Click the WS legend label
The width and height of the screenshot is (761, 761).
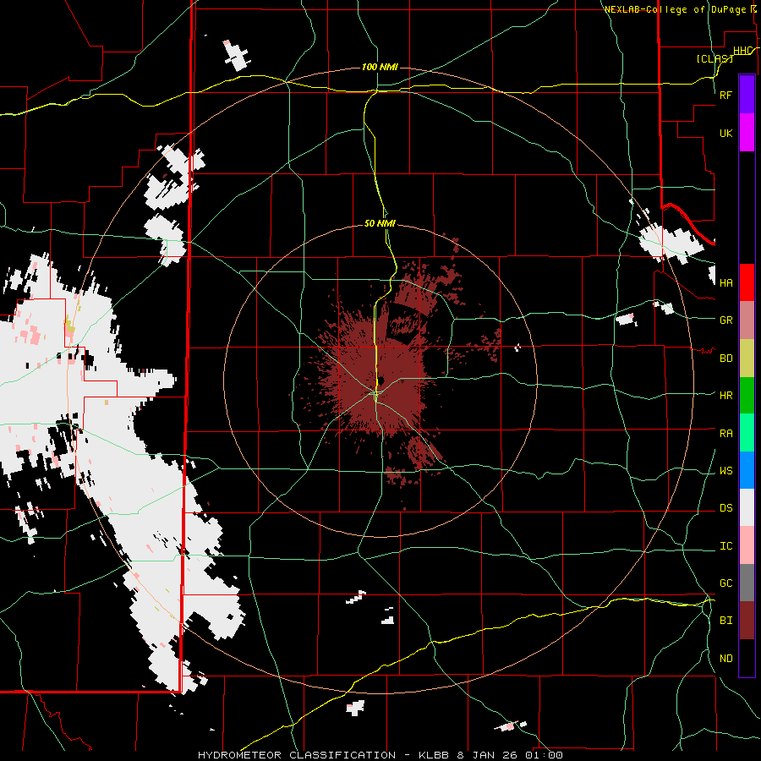point(725,470)
